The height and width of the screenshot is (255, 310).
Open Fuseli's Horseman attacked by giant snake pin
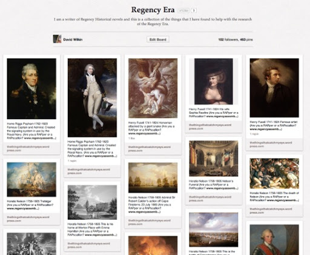pos(153,88)
